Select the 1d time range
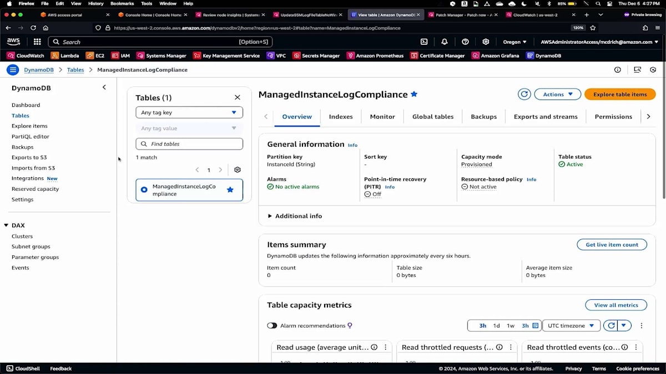Screen dimensions: 666x374 point(497,326)
